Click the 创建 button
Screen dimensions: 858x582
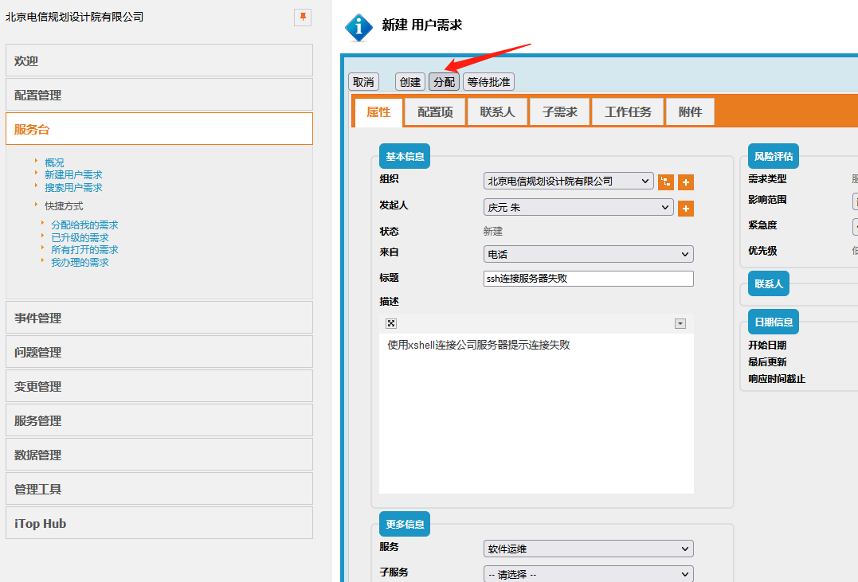(410, 82)
